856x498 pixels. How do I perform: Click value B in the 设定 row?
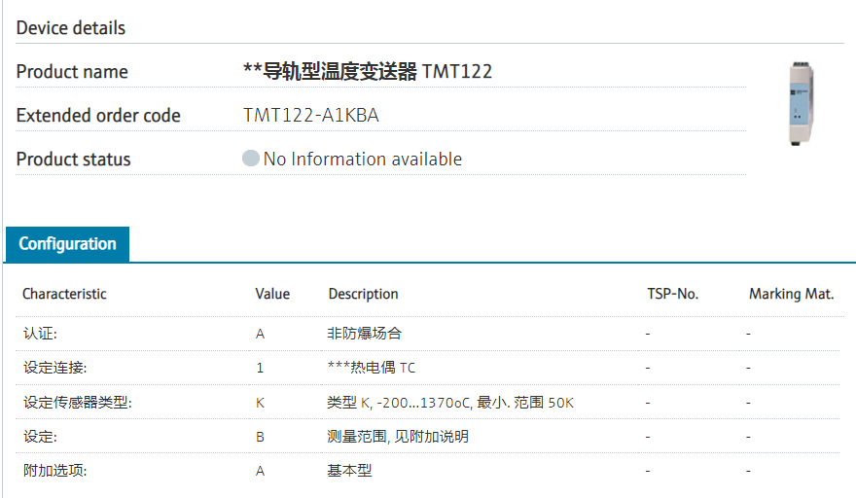(260, 437)
